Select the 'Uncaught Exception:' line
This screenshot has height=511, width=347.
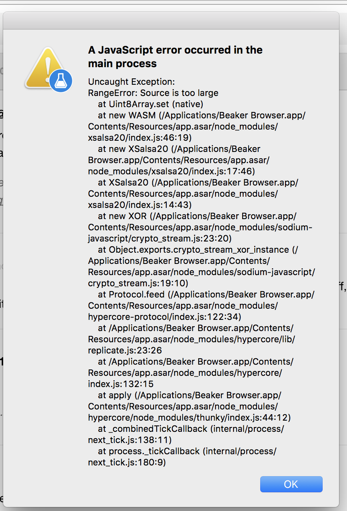132,82
